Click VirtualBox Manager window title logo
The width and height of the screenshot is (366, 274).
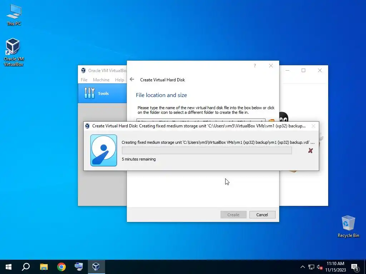pos(83,70)
